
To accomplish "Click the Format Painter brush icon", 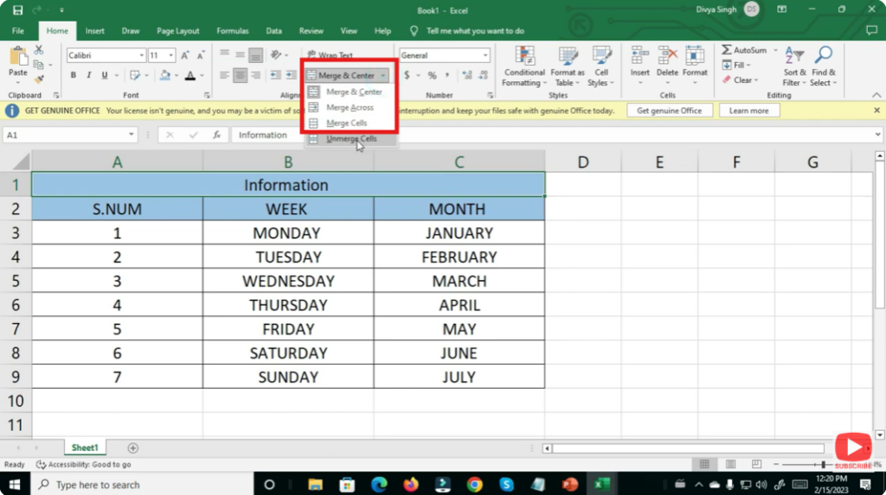I will tap(39, 79).
